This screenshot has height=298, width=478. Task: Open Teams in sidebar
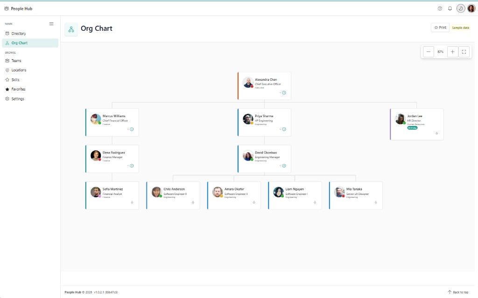point(30,61)
